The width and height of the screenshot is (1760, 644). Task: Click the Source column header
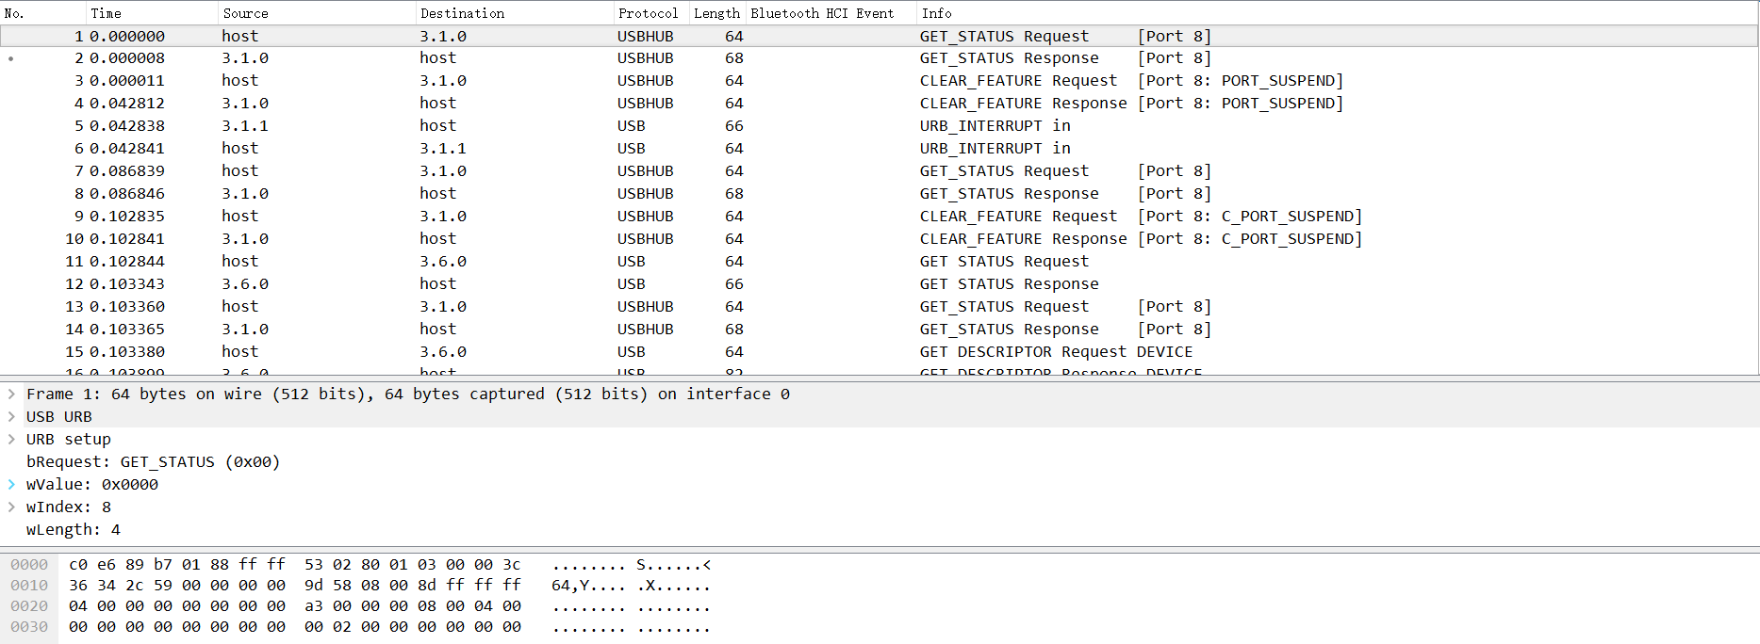(245, 13)
